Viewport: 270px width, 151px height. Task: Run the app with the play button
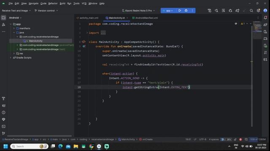[180, 10]
